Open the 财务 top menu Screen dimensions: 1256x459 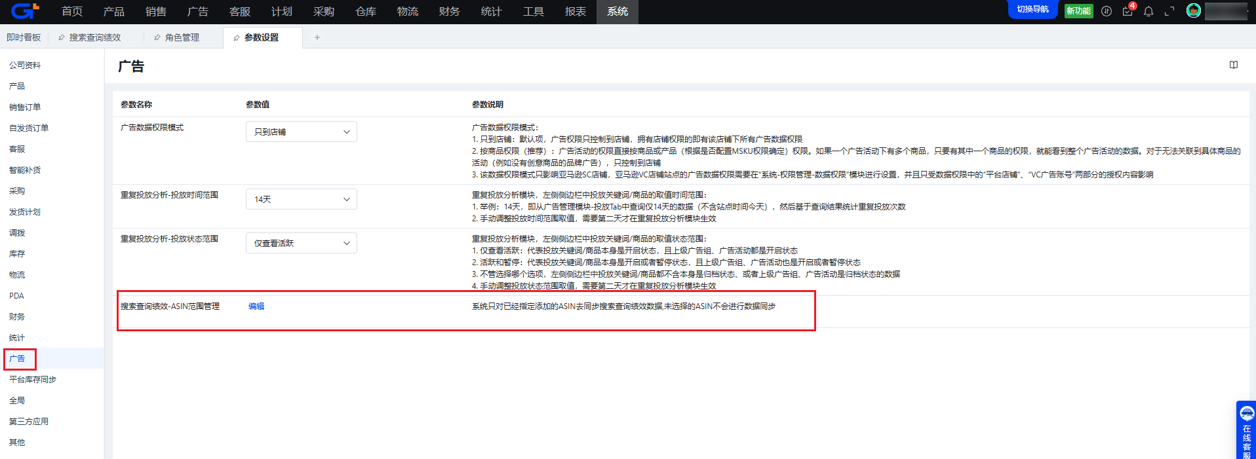(x=449, y=11)
